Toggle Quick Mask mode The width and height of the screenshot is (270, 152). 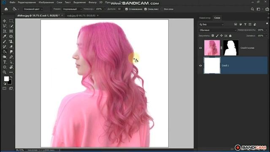tap(5, 89)
